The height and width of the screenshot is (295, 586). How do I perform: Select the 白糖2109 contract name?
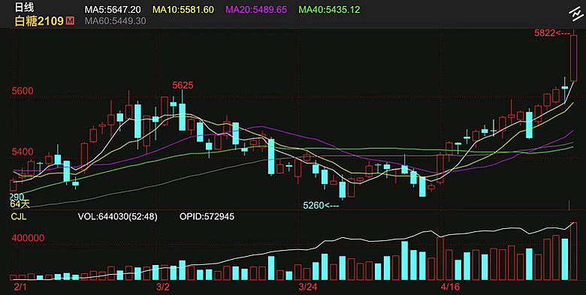[39, 21]
